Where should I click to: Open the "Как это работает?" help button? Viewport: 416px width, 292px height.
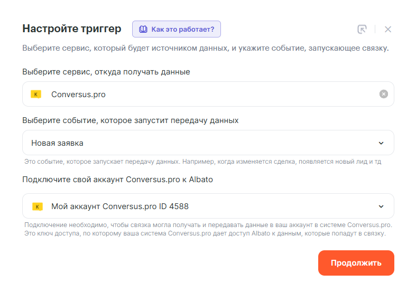[177, 30]
